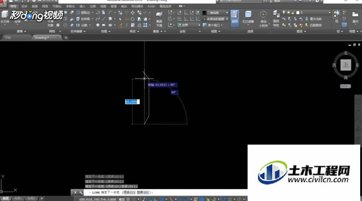This screenshot has height=201, width=362.
Task: Click the coordinates readout in status bar
Action: coord(98,199)
